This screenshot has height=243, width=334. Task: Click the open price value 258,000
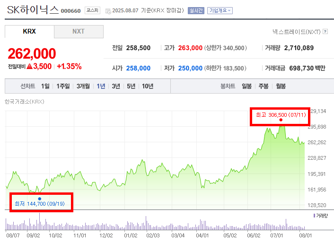coord(138,68)
